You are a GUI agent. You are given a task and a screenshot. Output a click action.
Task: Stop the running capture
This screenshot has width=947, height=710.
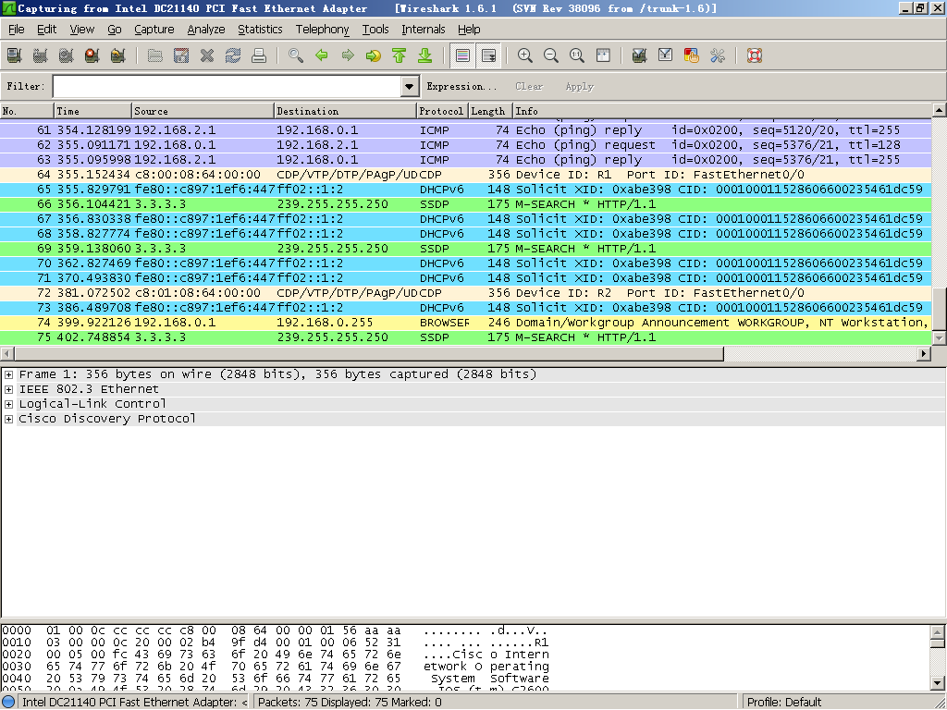[x=92, y=55]
